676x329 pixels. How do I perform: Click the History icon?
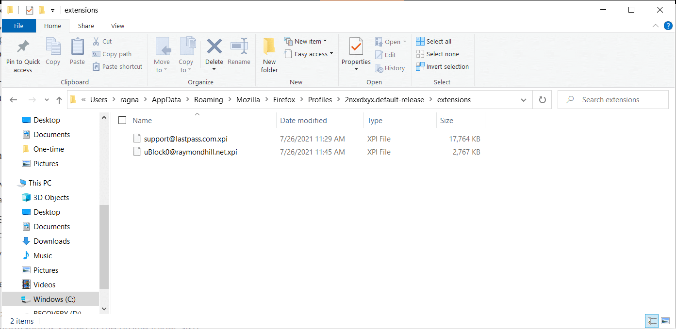pyautogui.click(x=391, y=68)
